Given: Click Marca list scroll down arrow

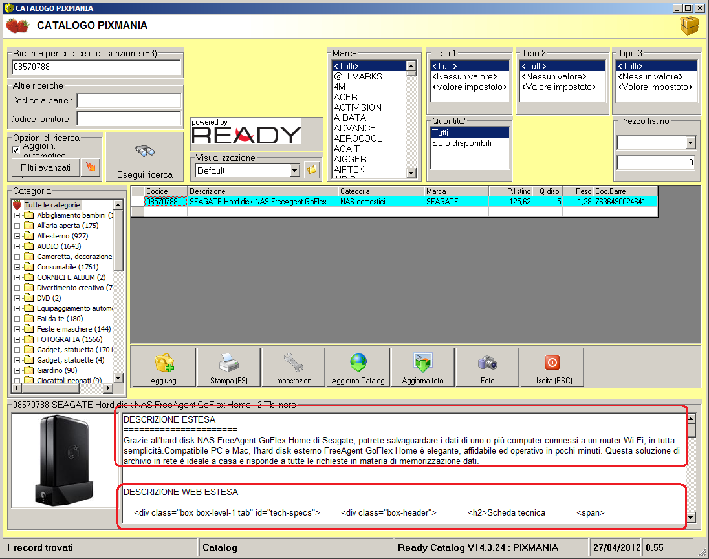Looking at the screenshot, I should (x=411, y=173).
